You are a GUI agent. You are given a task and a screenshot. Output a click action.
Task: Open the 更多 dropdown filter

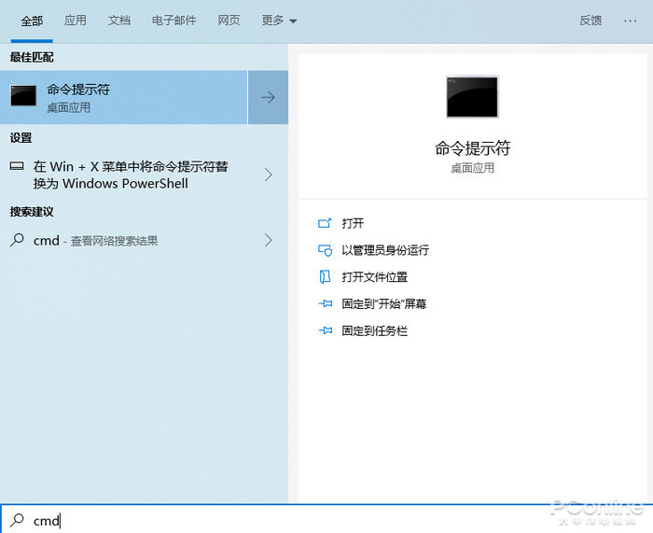pos(279,21)
